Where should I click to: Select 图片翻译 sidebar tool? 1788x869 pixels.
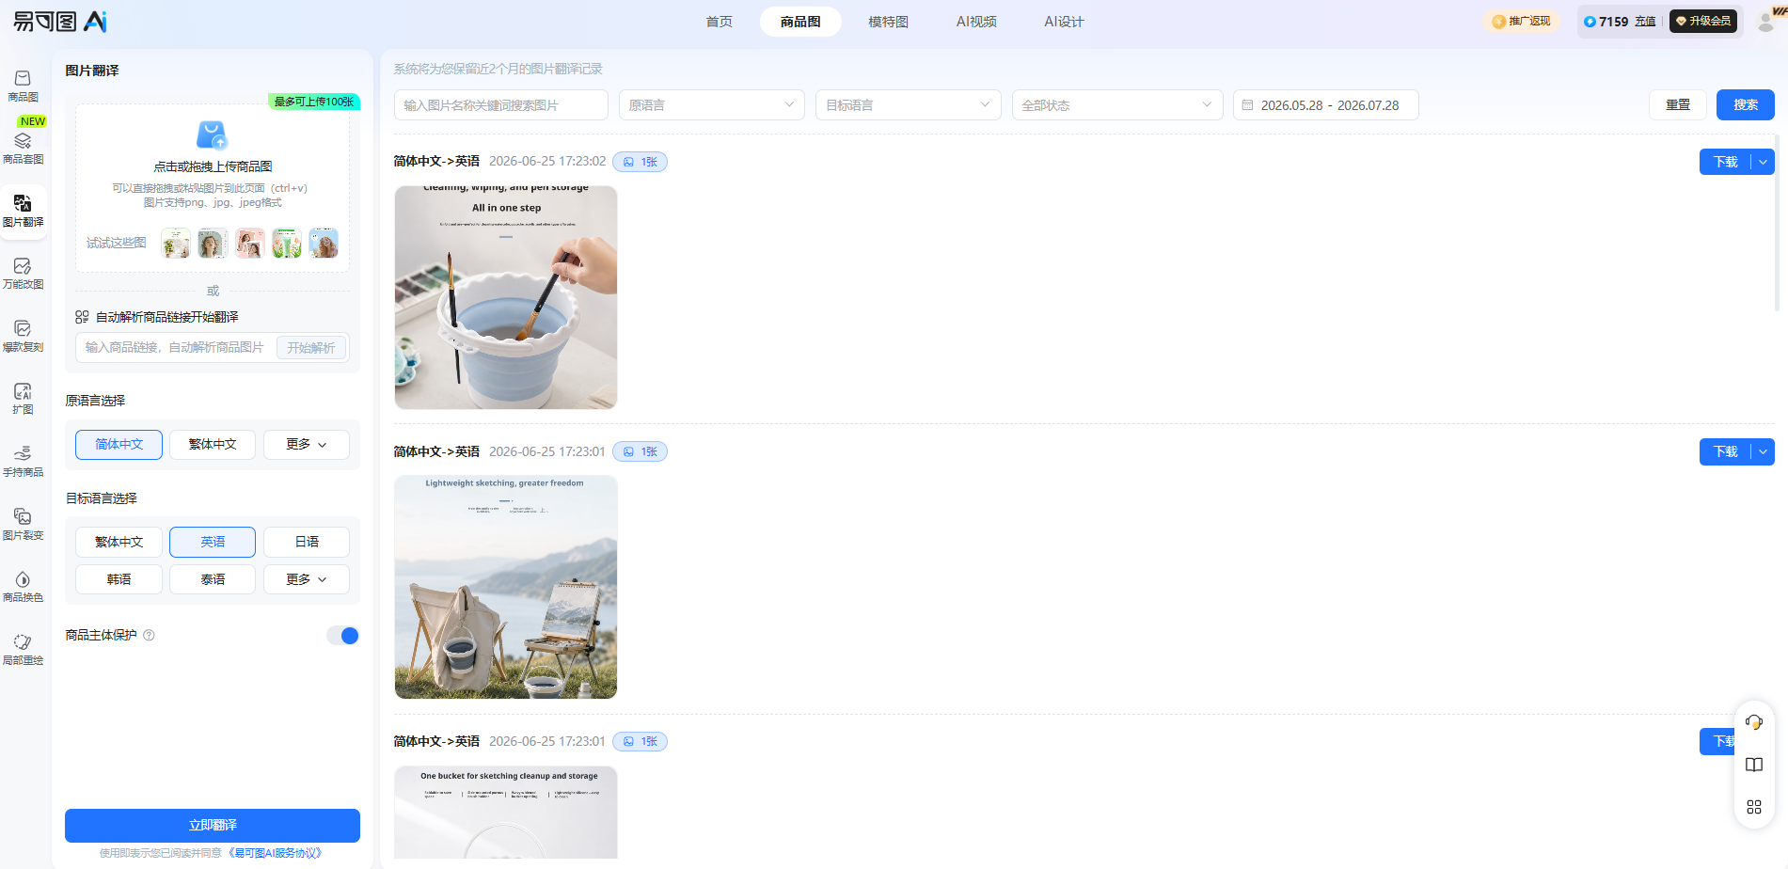[23, 211]
